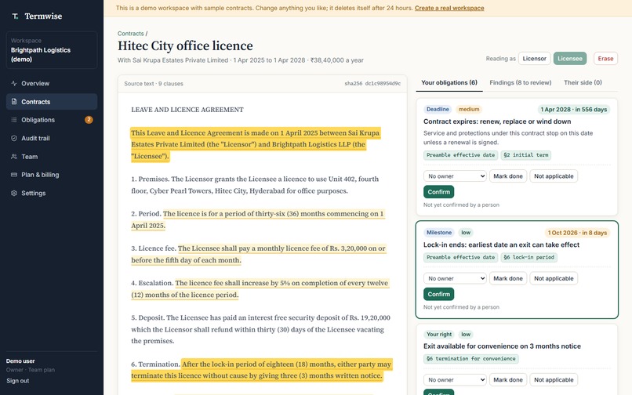Open Plan & billing section

52,175
